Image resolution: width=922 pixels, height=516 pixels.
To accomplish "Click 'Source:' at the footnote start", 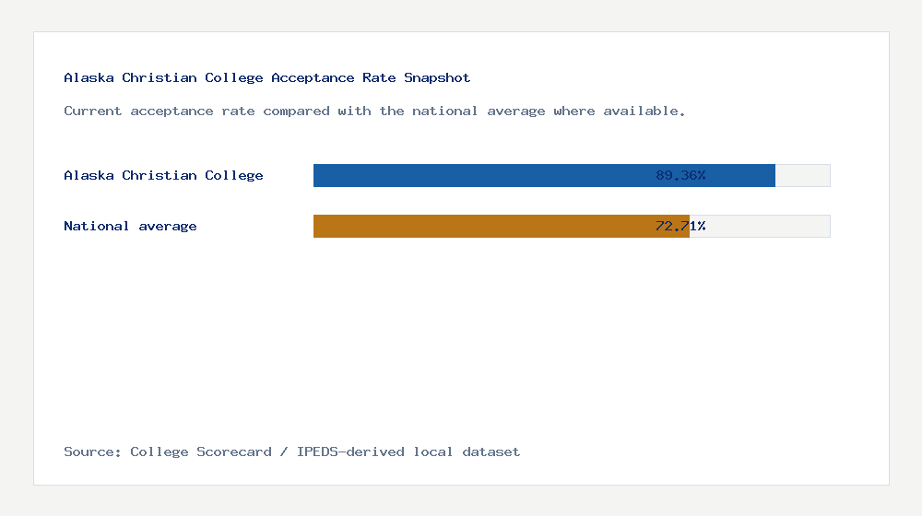I will point(92,451).
